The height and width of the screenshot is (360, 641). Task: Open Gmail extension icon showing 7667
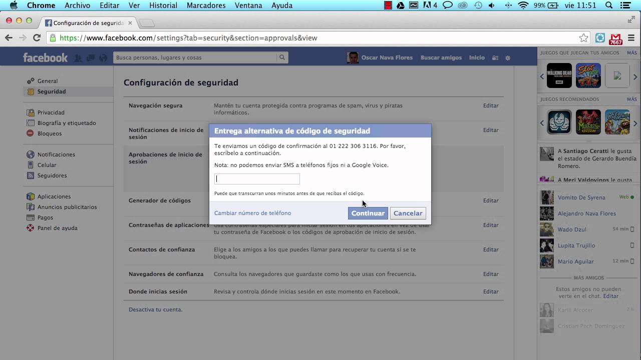[615, 38]
